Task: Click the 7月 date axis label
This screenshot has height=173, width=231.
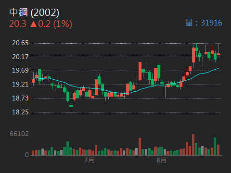Action: coord(89,160)
